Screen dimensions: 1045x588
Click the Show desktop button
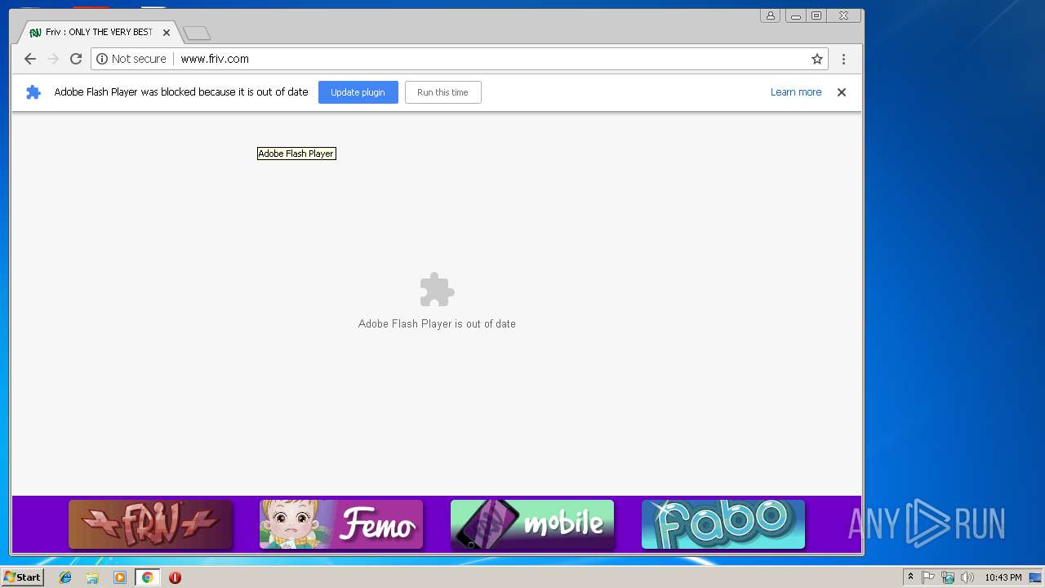pos(1036,577)
